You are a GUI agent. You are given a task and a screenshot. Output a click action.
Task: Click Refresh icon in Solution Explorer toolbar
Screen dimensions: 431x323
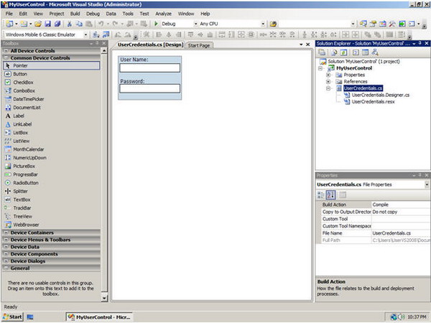[x=343, y=52]
